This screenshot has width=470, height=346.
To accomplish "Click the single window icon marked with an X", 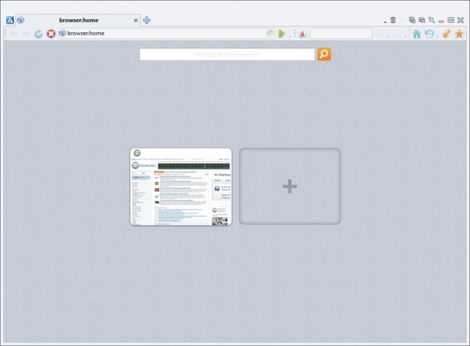I will (422, 20).
